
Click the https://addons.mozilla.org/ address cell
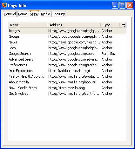(69, 71)
